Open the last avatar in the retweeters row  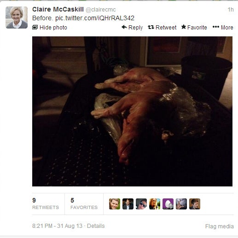(x=195, y=204)
